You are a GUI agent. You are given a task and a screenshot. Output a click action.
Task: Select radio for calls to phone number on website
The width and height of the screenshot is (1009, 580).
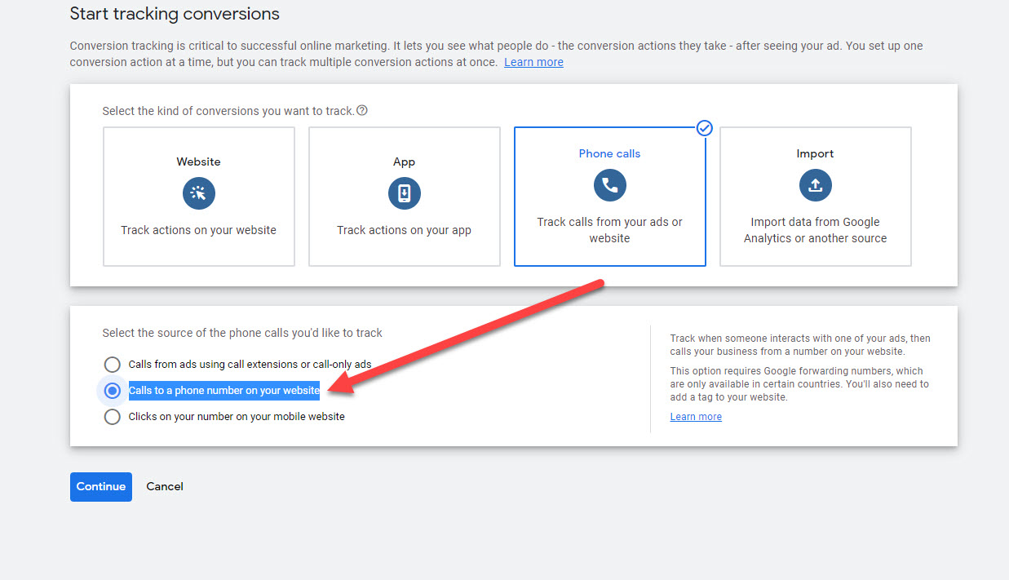click(112, 391)
